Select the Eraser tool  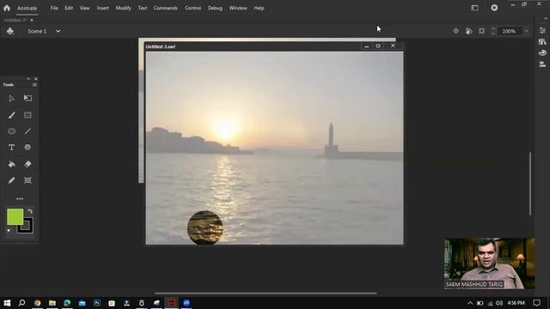pyautogui.click(x=27, y=164)
